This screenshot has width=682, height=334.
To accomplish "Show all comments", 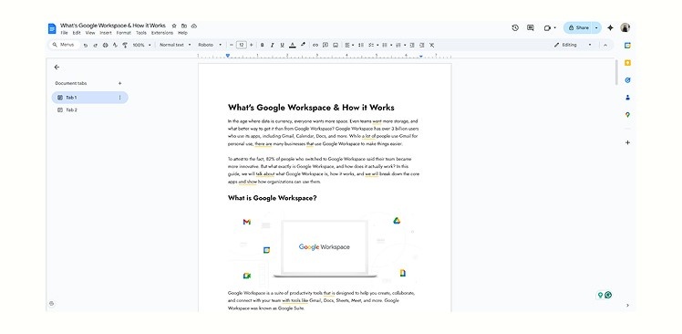I will 531,28.
